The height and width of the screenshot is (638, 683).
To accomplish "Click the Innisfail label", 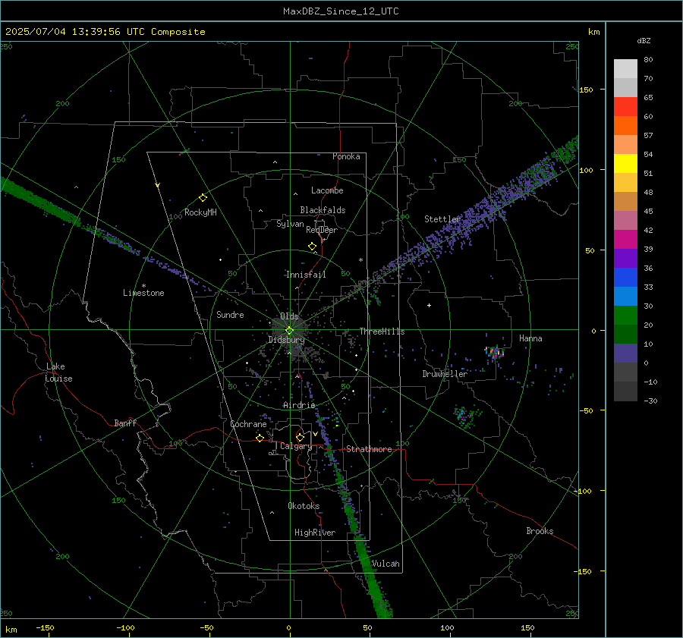I will pyautogui.click(x=306, y=275).
